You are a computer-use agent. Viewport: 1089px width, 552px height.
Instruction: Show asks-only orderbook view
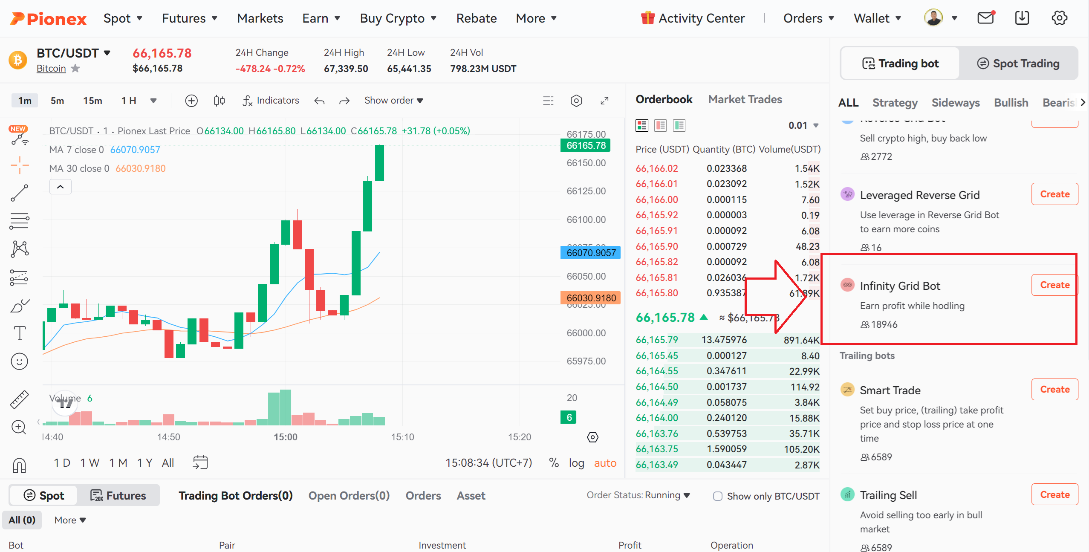tap(660, 125)
